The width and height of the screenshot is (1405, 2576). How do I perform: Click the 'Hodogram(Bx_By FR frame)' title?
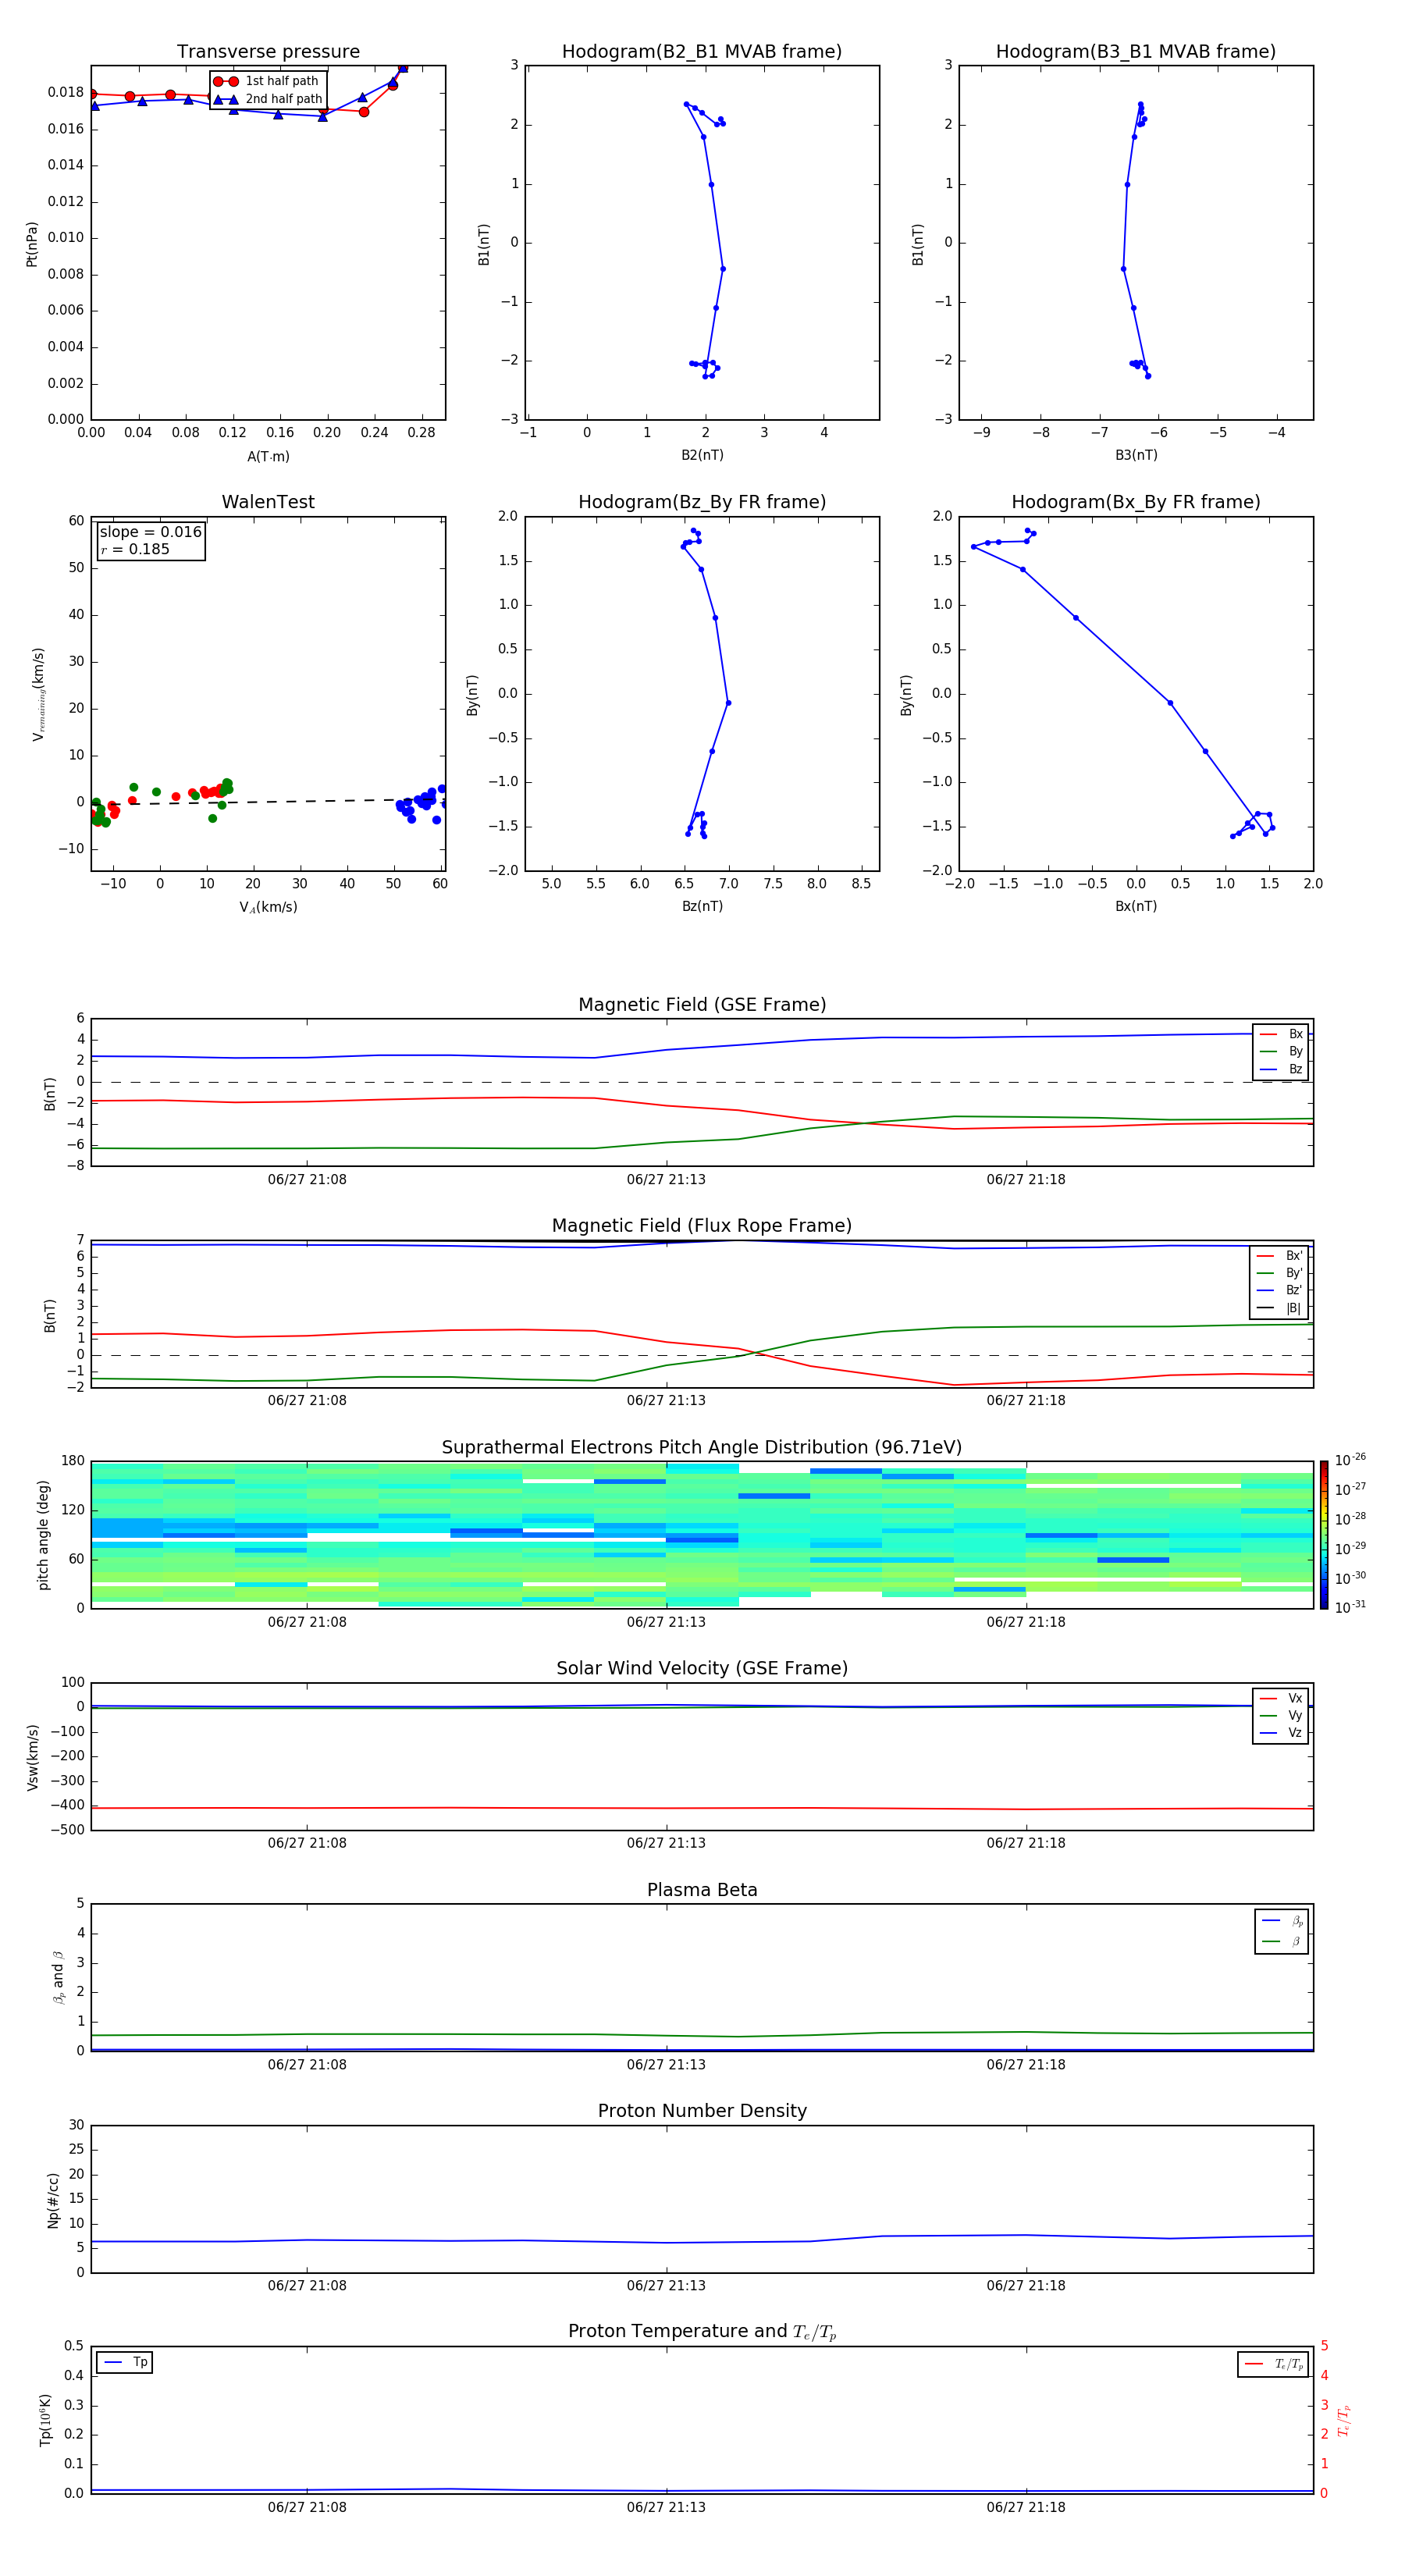tap(1136, 502)
